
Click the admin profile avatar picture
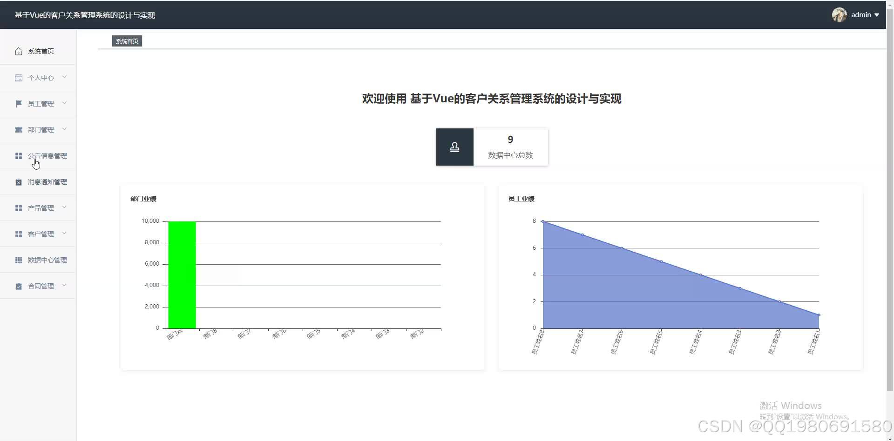click(839, 14)
